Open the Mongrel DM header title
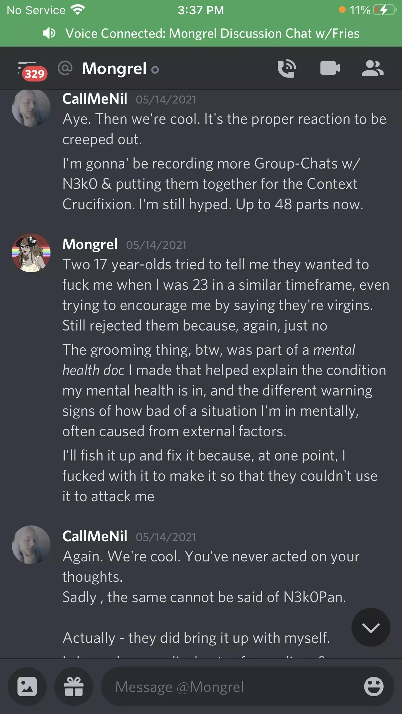402x714 pixels. click(114, 69)
